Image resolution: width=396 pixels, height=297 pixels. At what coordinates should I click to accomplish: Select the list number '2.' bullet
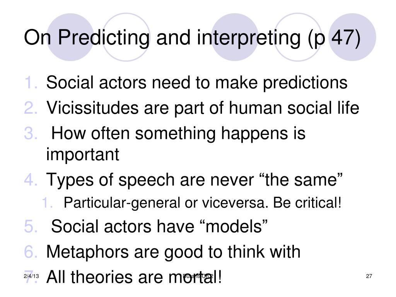tap(31, 108)
